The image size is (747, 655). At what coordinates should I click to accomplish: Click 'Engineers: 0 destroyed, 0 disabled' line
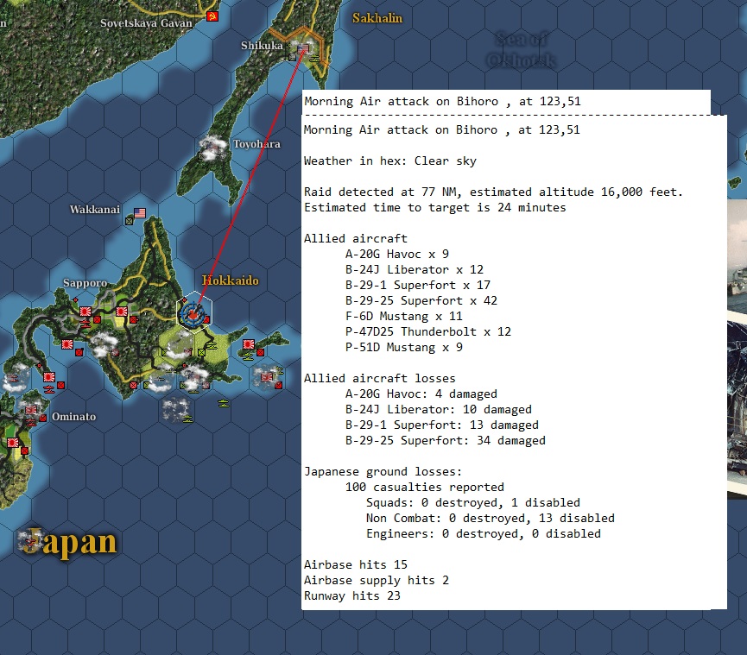pyautogui.click(x=484, y=534)
